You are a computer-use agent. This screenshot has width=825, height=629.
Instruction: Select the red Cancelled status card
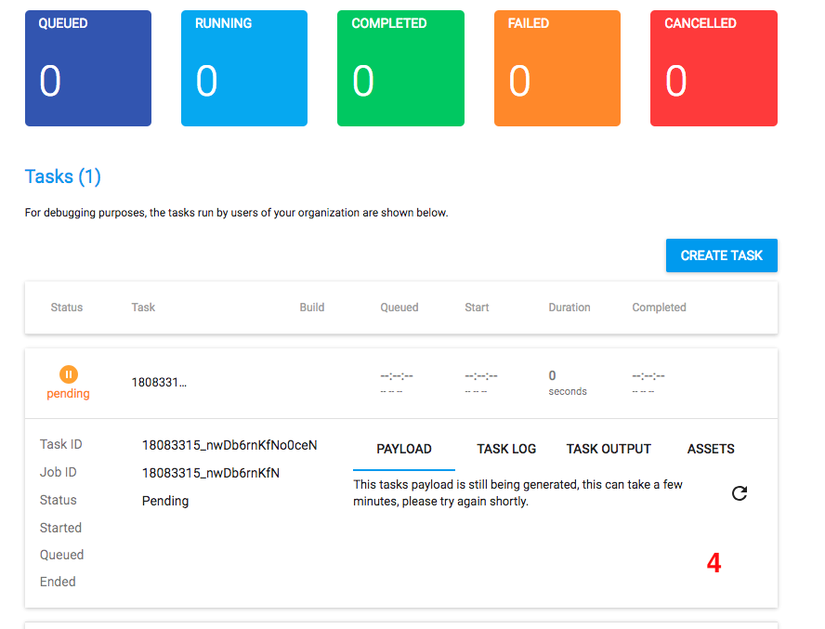pyautogui.click(x=714, y=69)
